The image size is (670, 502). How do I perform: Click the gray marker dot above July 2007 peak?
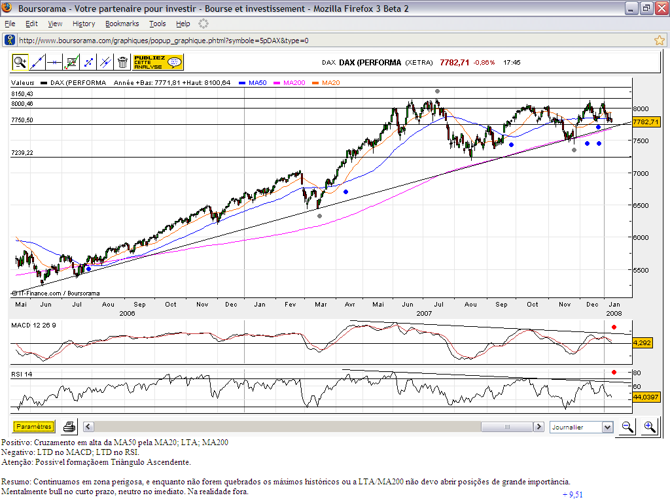click(x=437, y=92)
